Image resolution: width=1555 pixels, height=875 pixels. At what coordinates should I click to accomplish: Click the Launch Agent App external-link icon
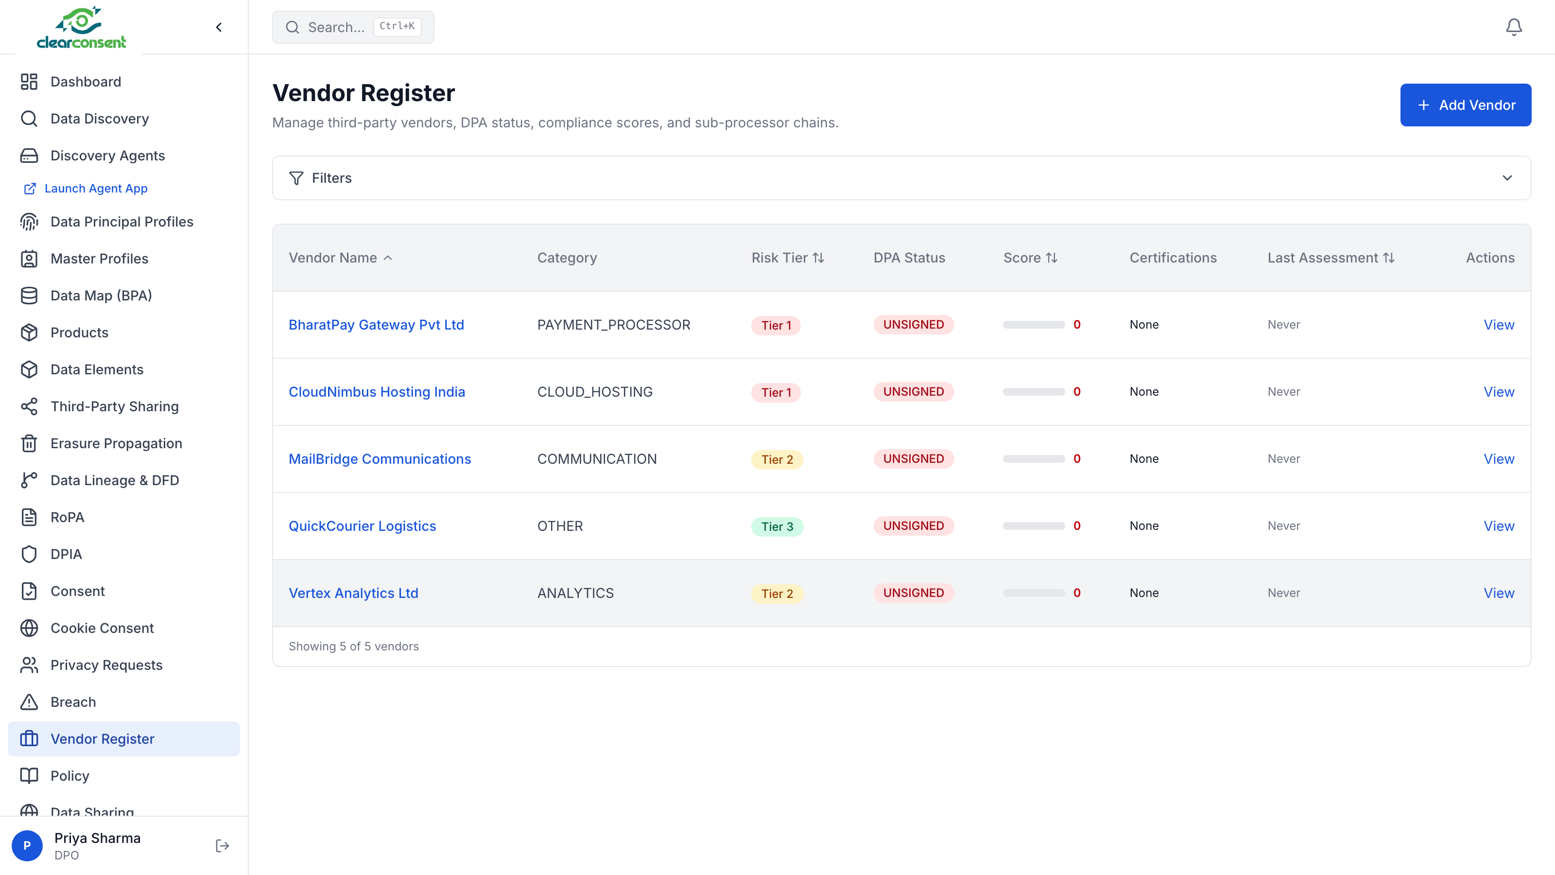[x=30, y=189]
